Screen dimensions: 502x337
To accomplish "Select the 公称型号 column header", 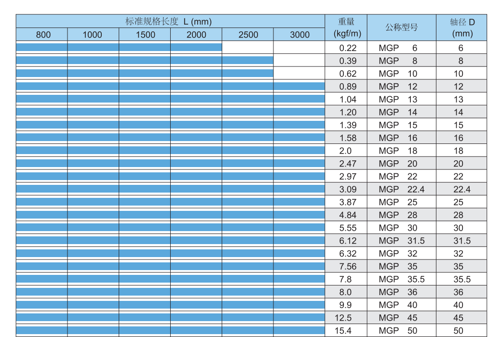I will click(x=401, y=27).
